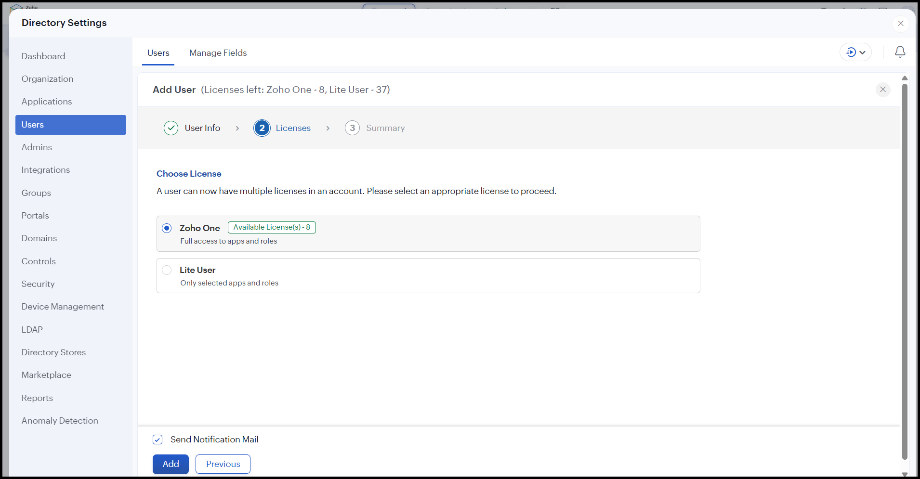Toggle the Send Notification Mail checkbox
This screenshot has width=920, height=479.
point(158,440)
